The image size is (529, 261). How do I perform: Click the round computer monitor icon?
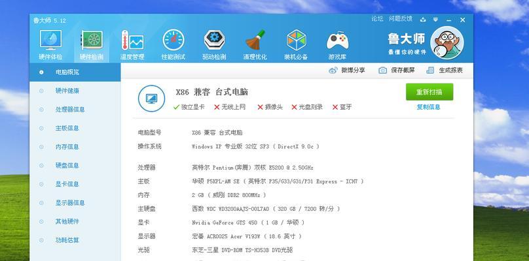tap(151, 99)
